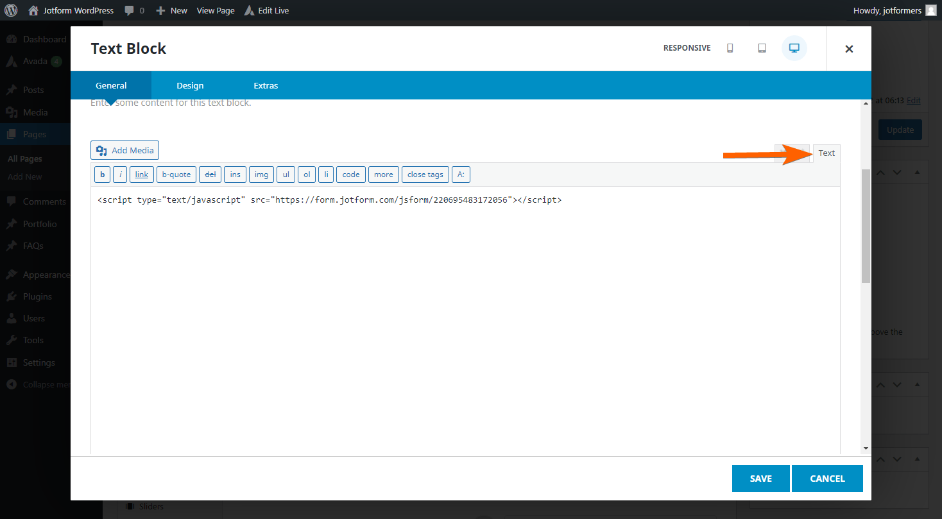The image size is (942, 519).
Task: Click the Settings icon in sidebar
Action: pos(12,362)
